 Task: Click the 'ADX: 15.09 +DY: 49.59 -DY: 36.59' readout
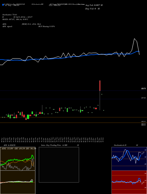click(19, 148)
